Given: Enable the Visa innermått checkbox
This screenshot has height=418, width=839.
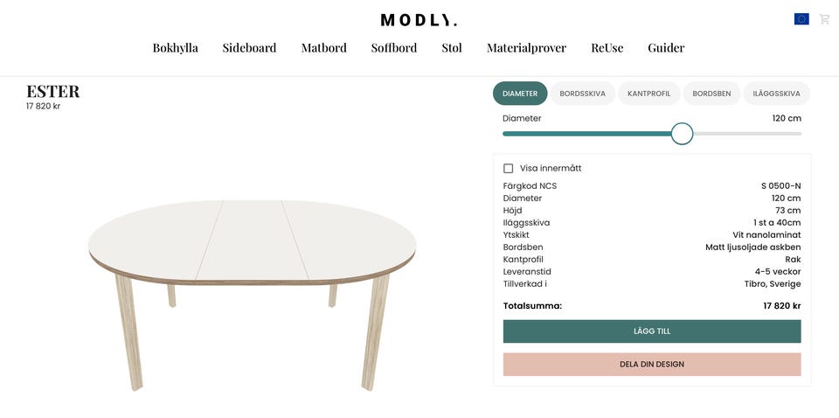Looking at the screenshot, I should click(509, 168).
